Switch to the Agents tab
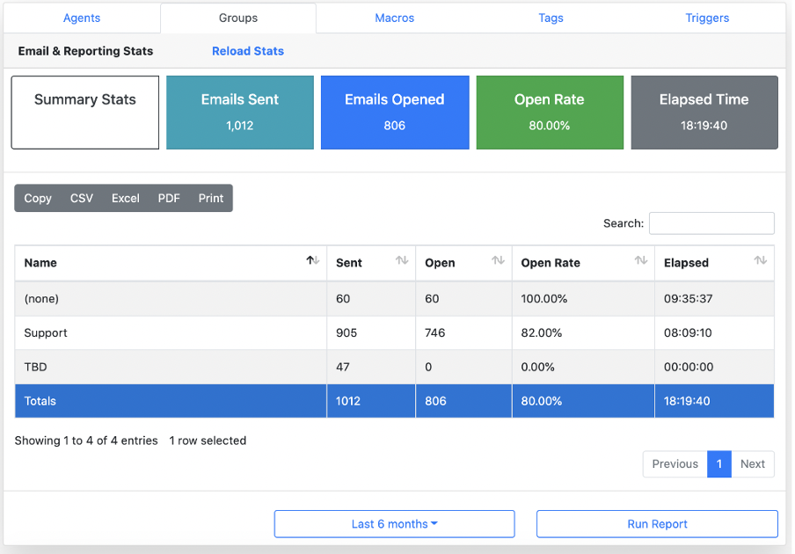This screenshot has width=795, height=554. tap(82, 18)
